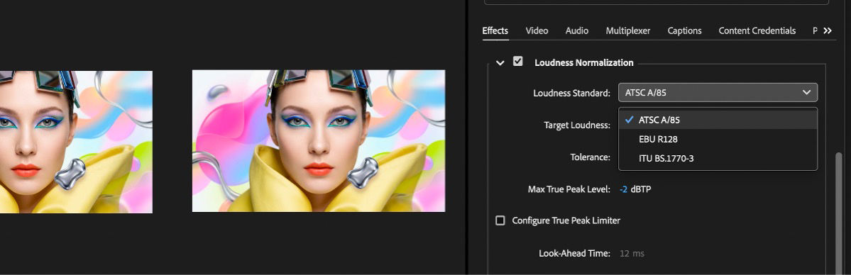This screenshot has width=851, height=275.
Task: Open the Audio tab
Action: 577,31
